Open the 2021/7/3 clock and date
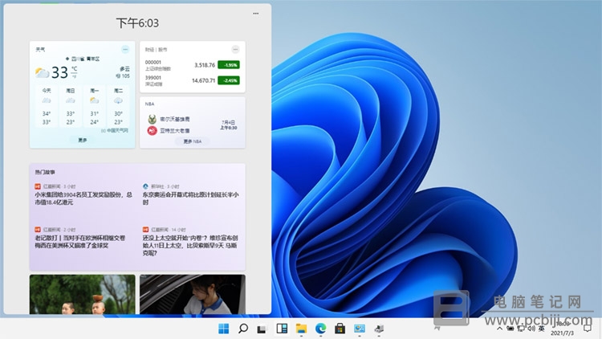The image size is (602, 339). click(563, 329)
